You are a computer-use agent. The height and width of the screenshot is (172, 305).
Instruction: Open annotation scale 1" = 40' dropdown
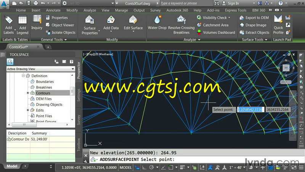237,167
